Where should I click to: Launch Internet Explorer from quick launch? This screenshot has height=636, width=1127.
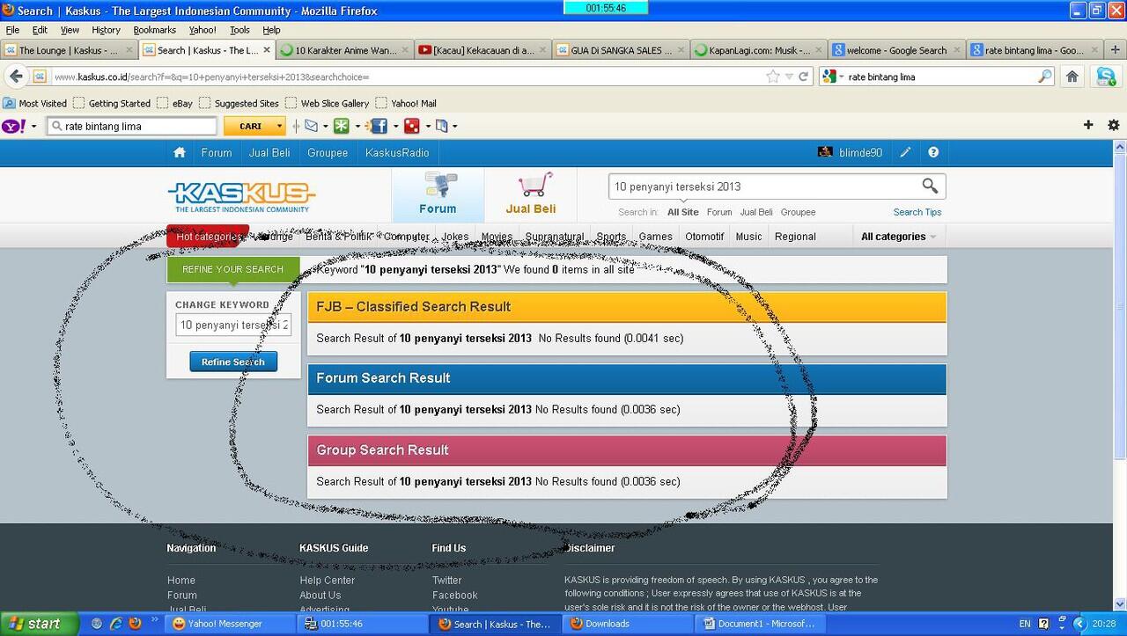pos(115,624)
